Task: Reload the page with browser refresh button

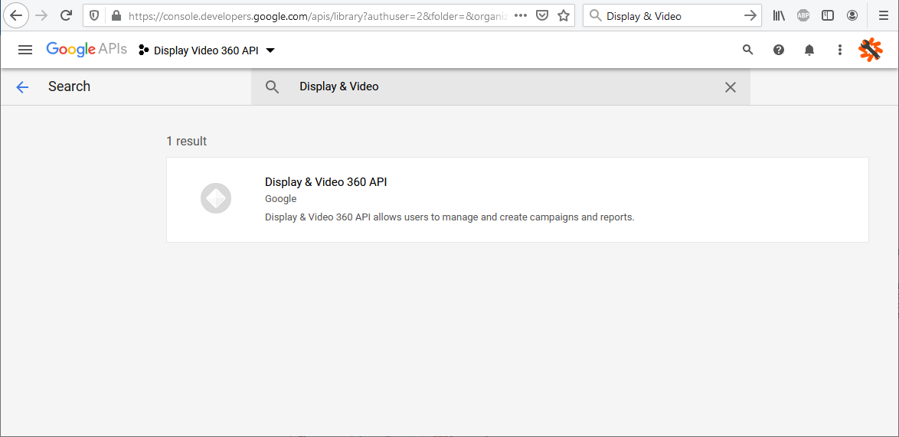Action: tap(67, 15)
